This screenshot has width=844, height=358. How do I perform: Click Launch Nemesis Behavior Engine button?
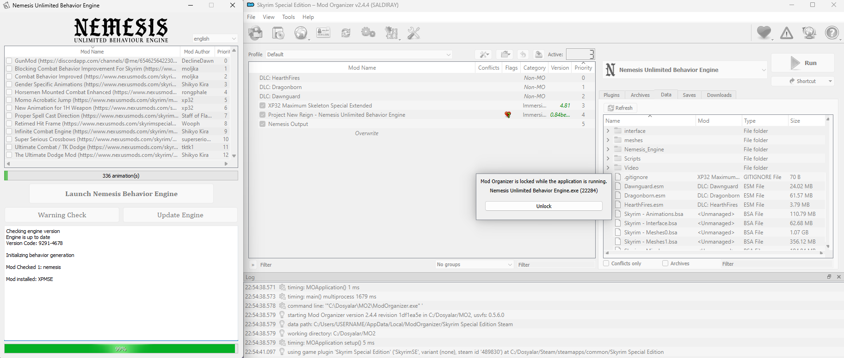[121, 194]
